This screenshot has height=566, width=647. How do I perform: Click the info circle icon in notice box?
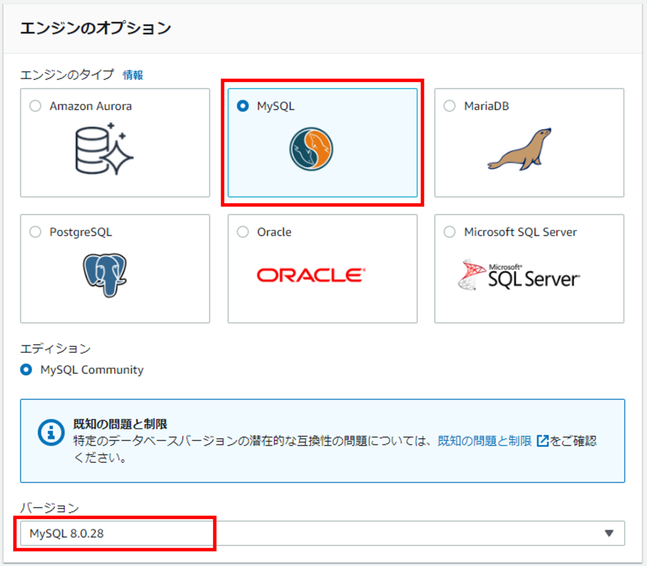(x=51, y=433)
